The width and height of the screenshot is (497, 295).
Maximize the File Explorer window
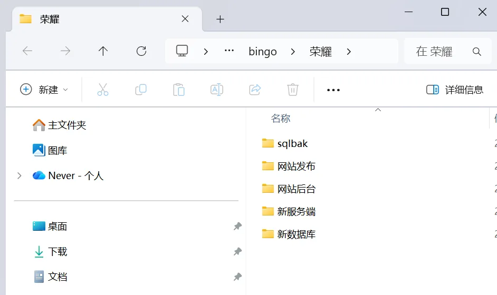pyautogui.click(x=445, y=12)
